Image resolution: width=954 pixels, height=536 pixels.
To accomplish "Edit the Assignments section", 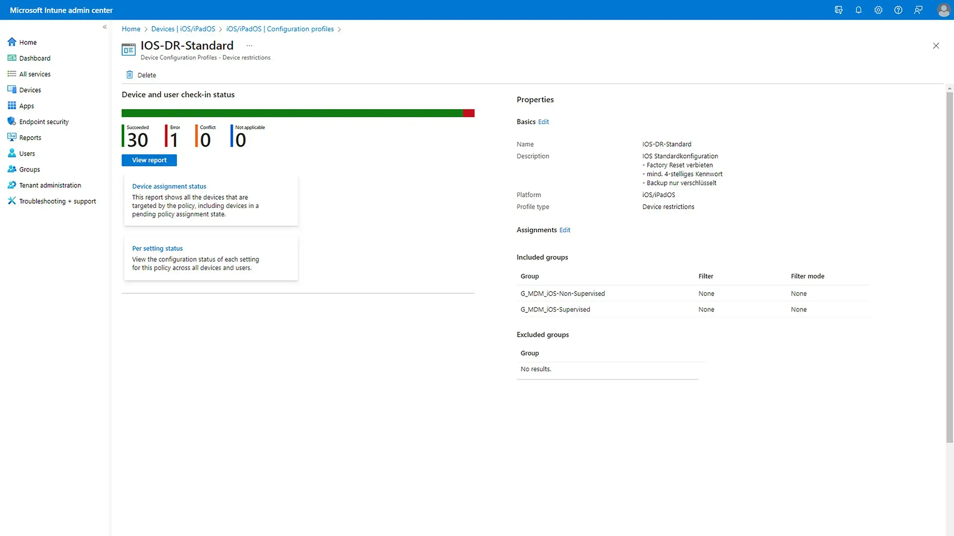I will [x=565, y=230].
